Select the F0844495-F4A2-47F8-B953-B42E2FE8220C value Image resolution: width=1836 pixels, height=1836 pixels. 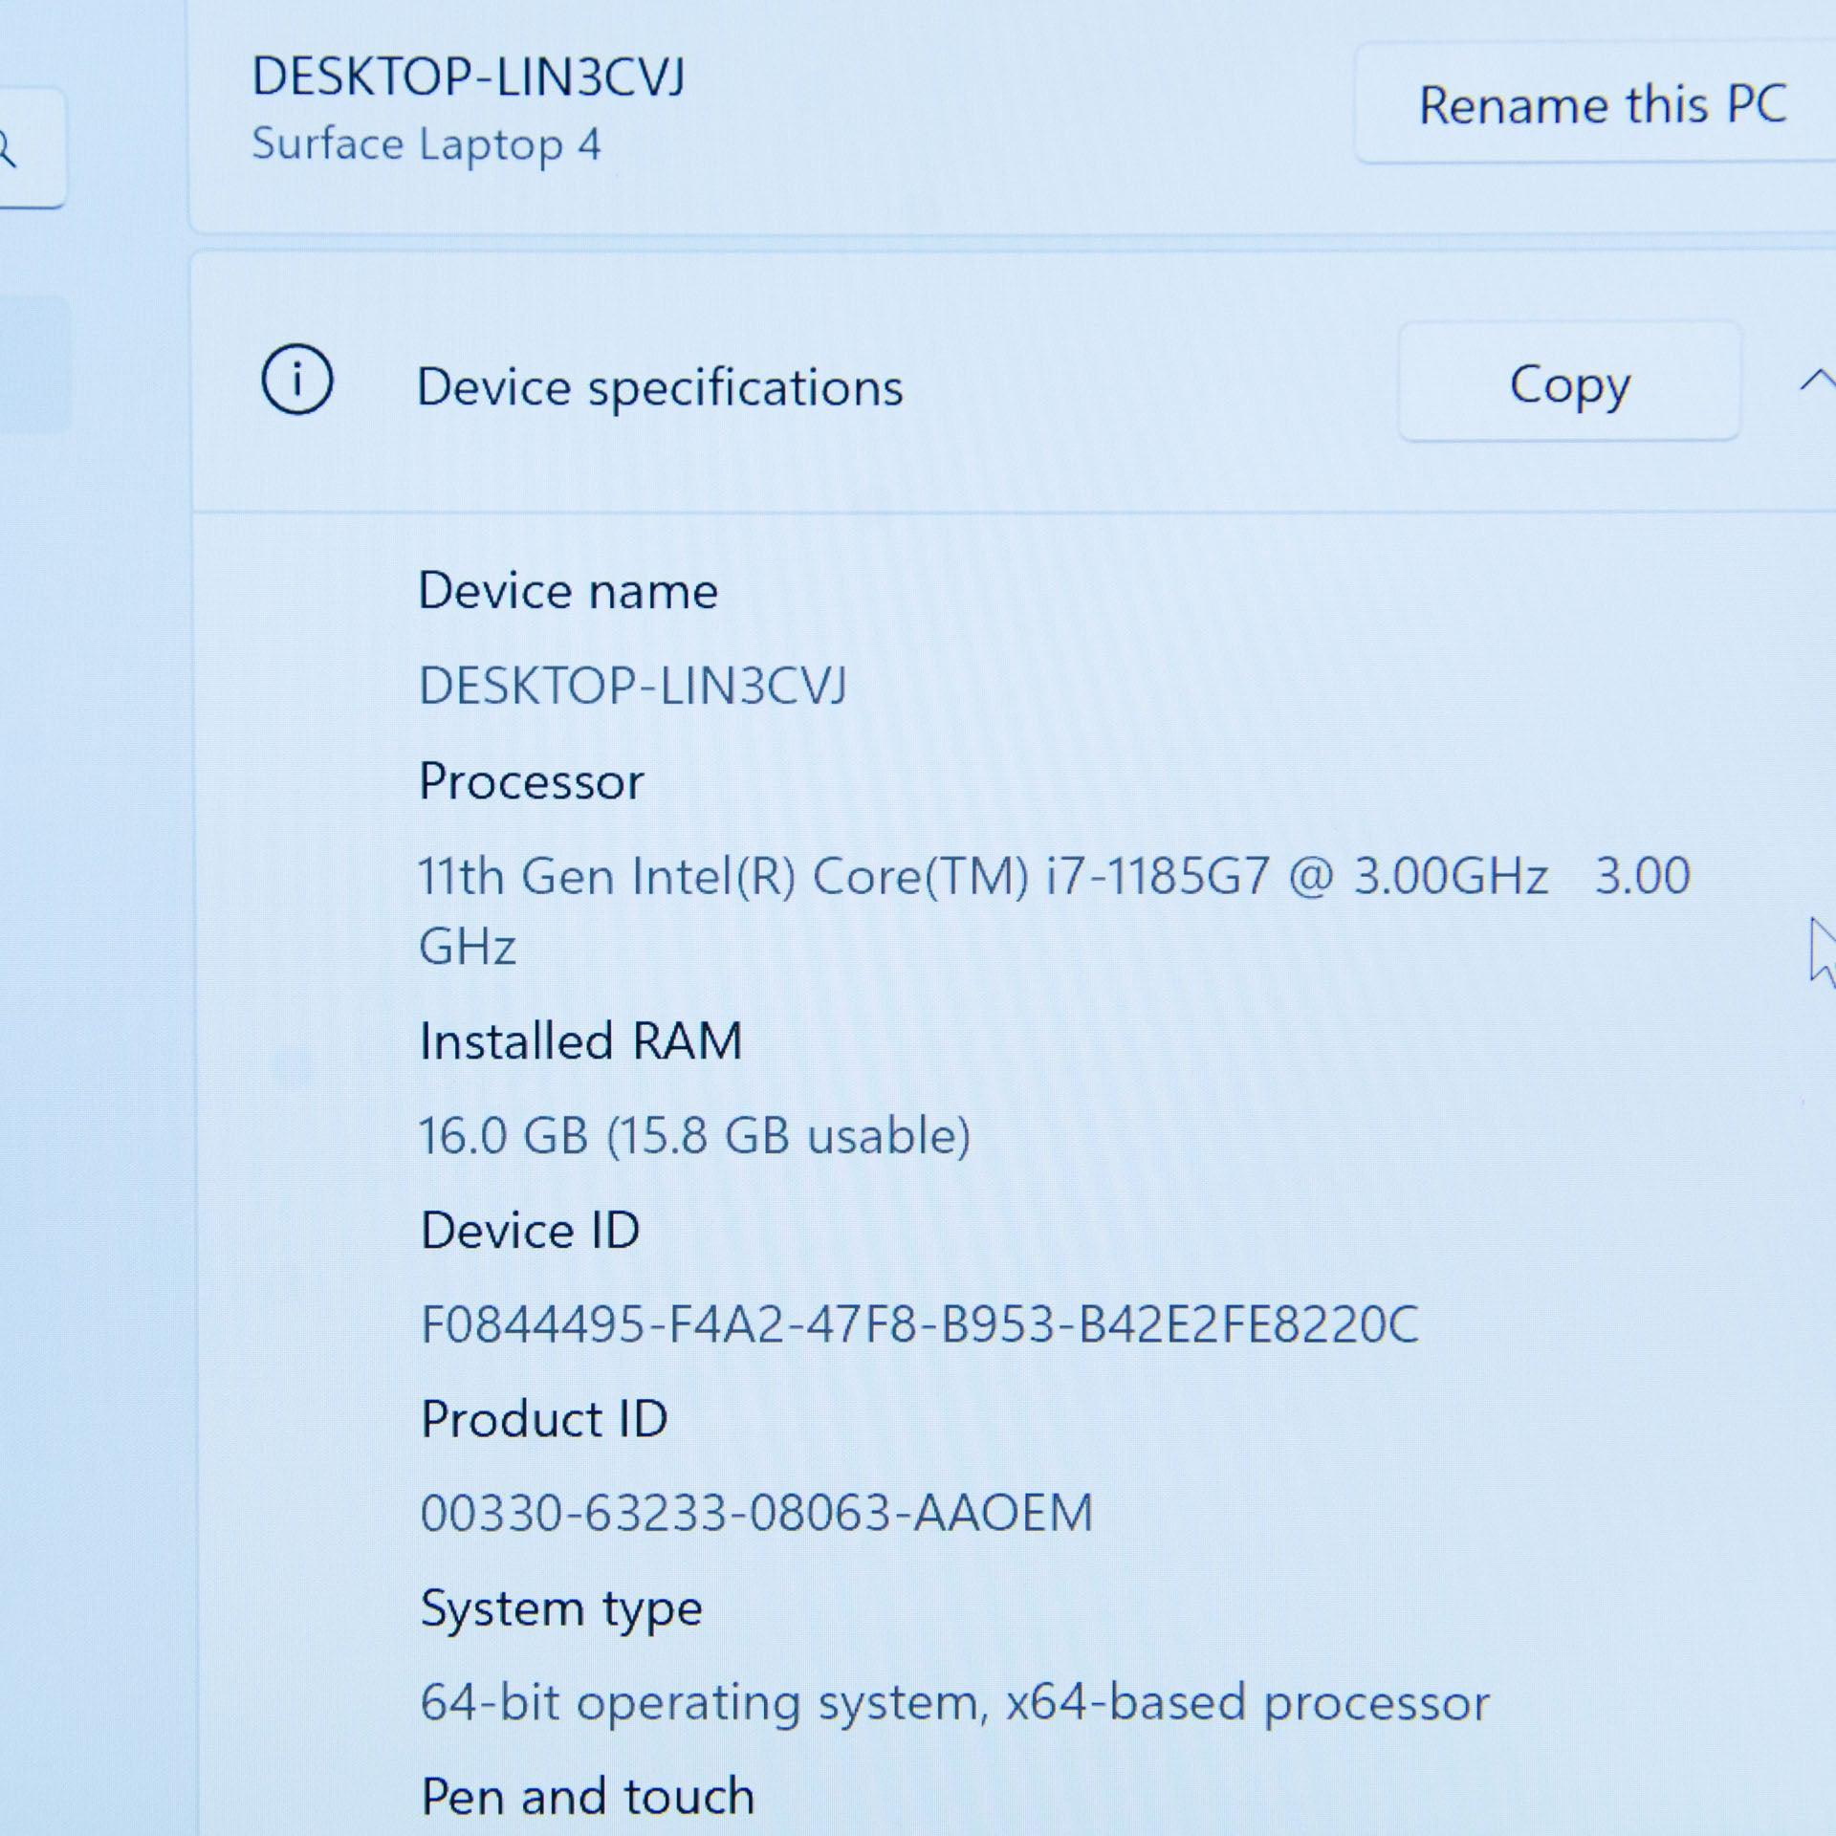click(x=920, y=1324)
